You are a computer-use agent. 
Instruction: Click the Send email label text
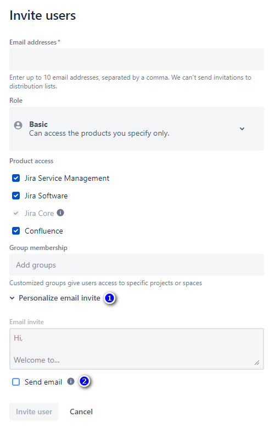43,382
